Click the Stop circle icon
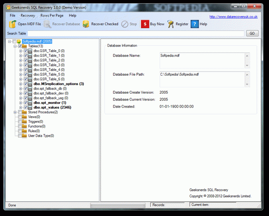Screen dimensions: 269x216 coord(125,24)
